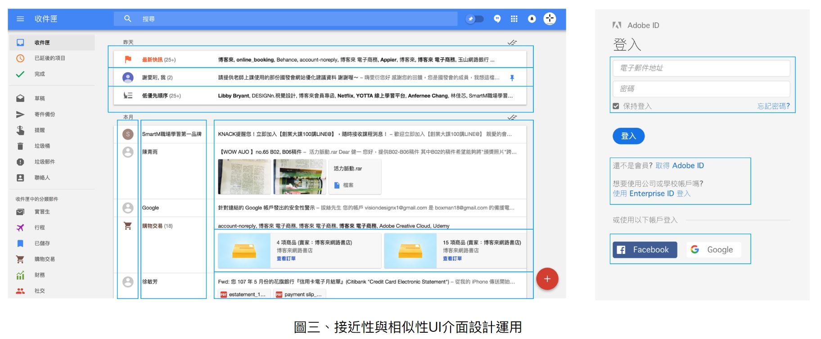Screen dimensions: 821x339
Task: Toggle the 保持登入 checkbox
Action: (x=616, y=106)
